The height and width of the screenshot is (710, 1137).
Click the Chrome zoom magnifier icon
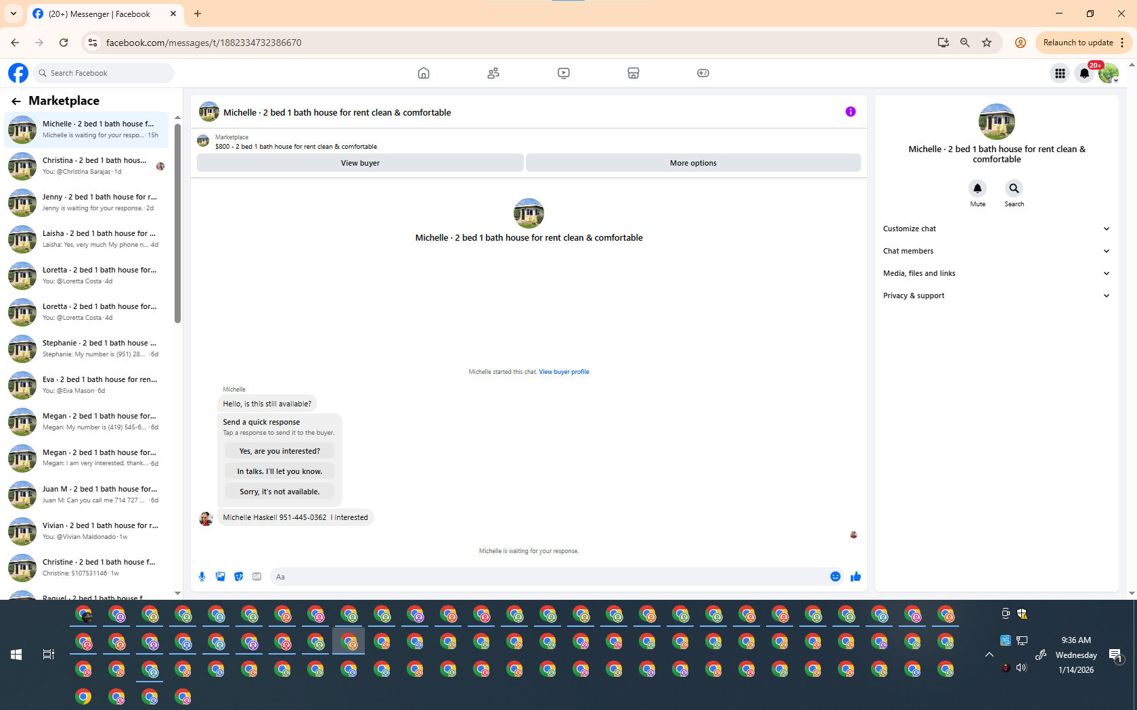[x=965, y=43]
